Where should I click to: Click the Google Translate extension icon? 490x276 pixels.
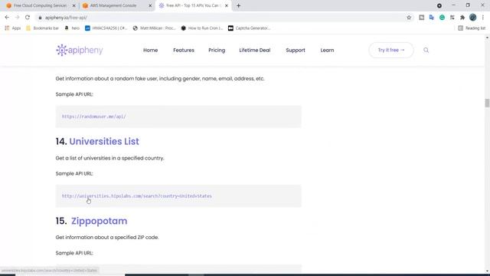[432, 18]
